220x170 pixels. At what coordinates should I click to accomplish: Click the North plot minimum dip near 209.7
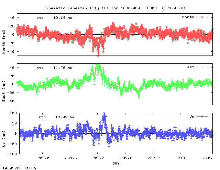click(x=98, y=55)
